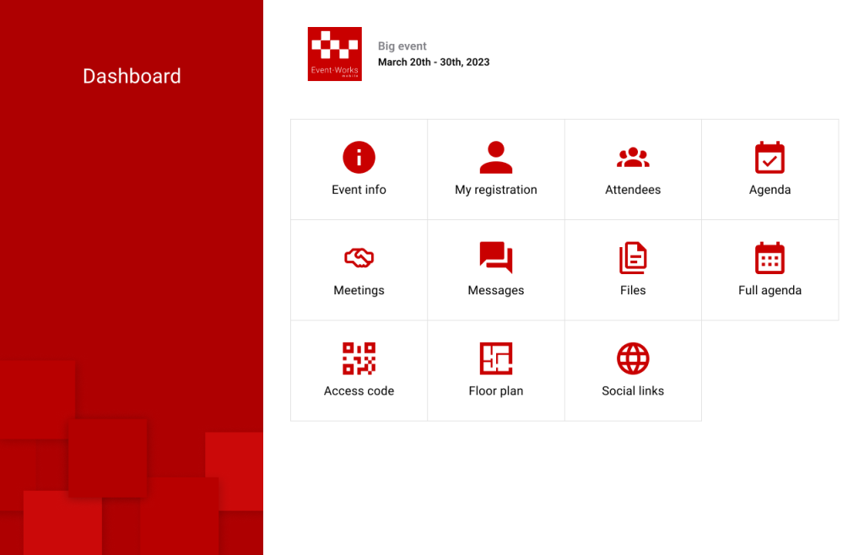Open the Attendees group icon
The width and height of the screenshot is (864, 555).
point(633,158)
